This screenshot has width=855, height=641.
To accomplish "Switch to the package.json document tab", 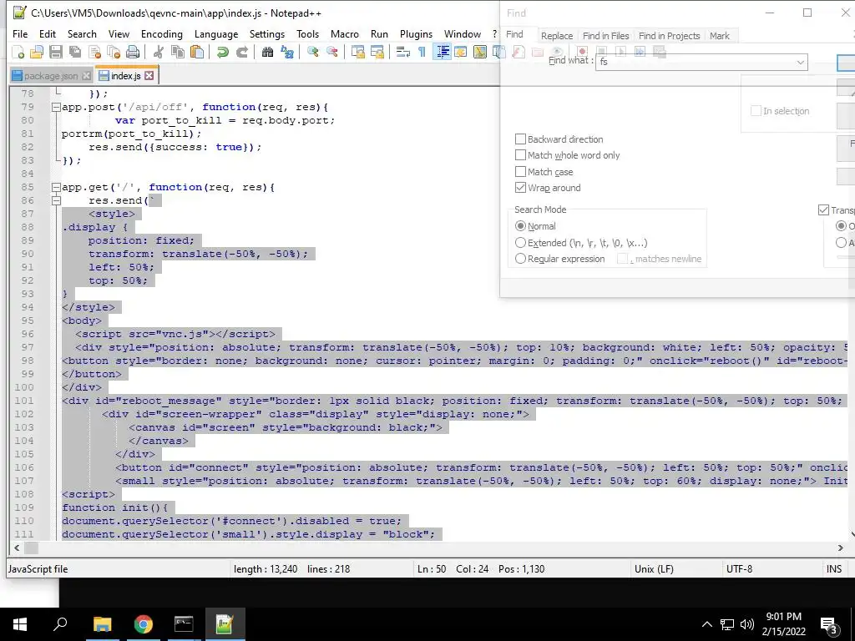I will click(x=51, y=76).
